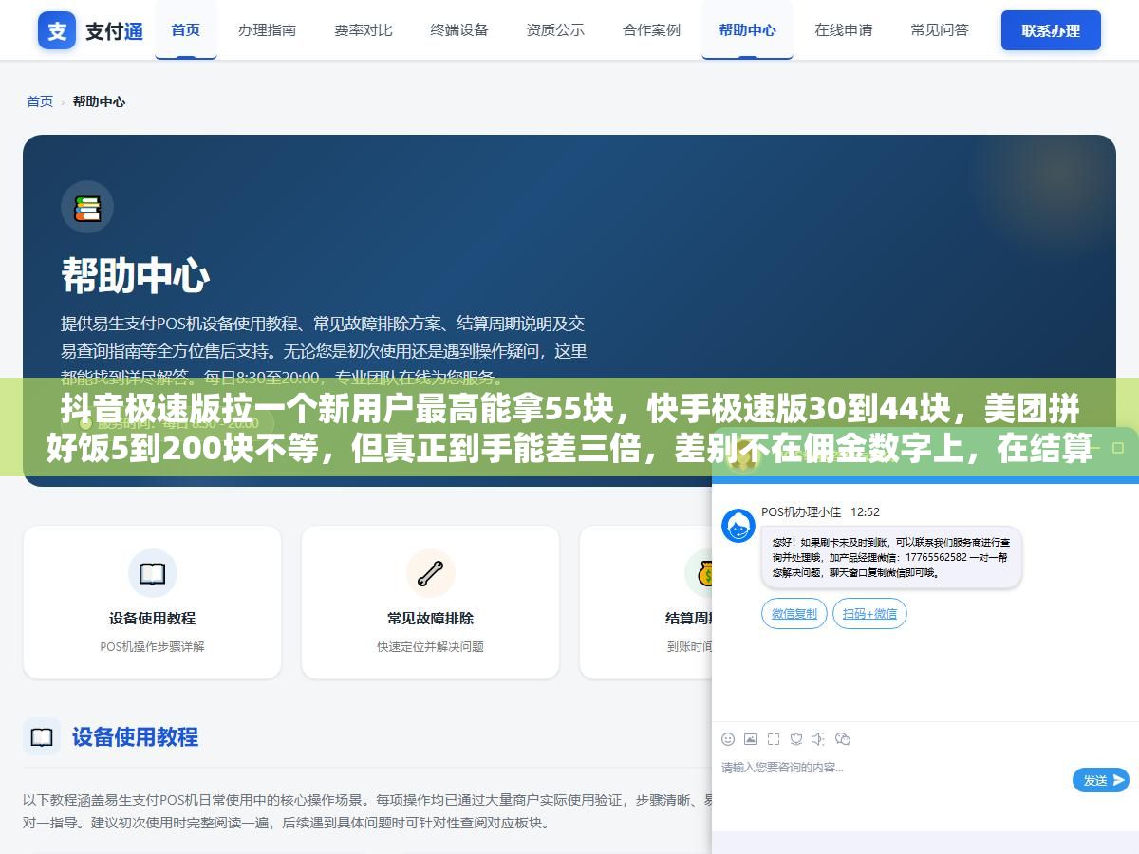Click the POS机办理小佳 agent avatar
Screen dimensions: 1139x854
738,525
